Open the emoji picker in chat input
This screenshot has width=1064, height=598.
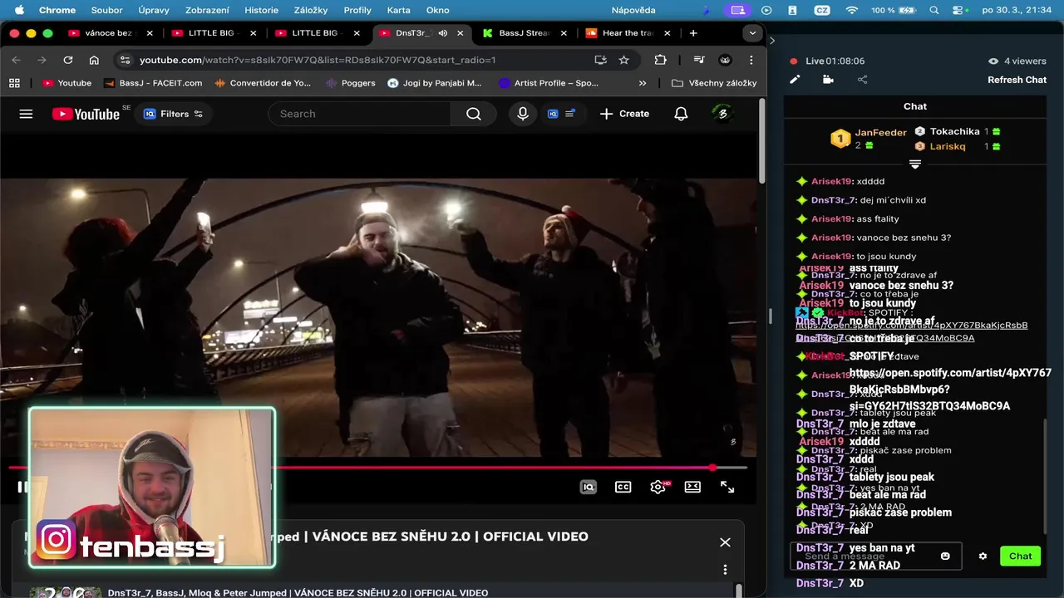point(945,556)
